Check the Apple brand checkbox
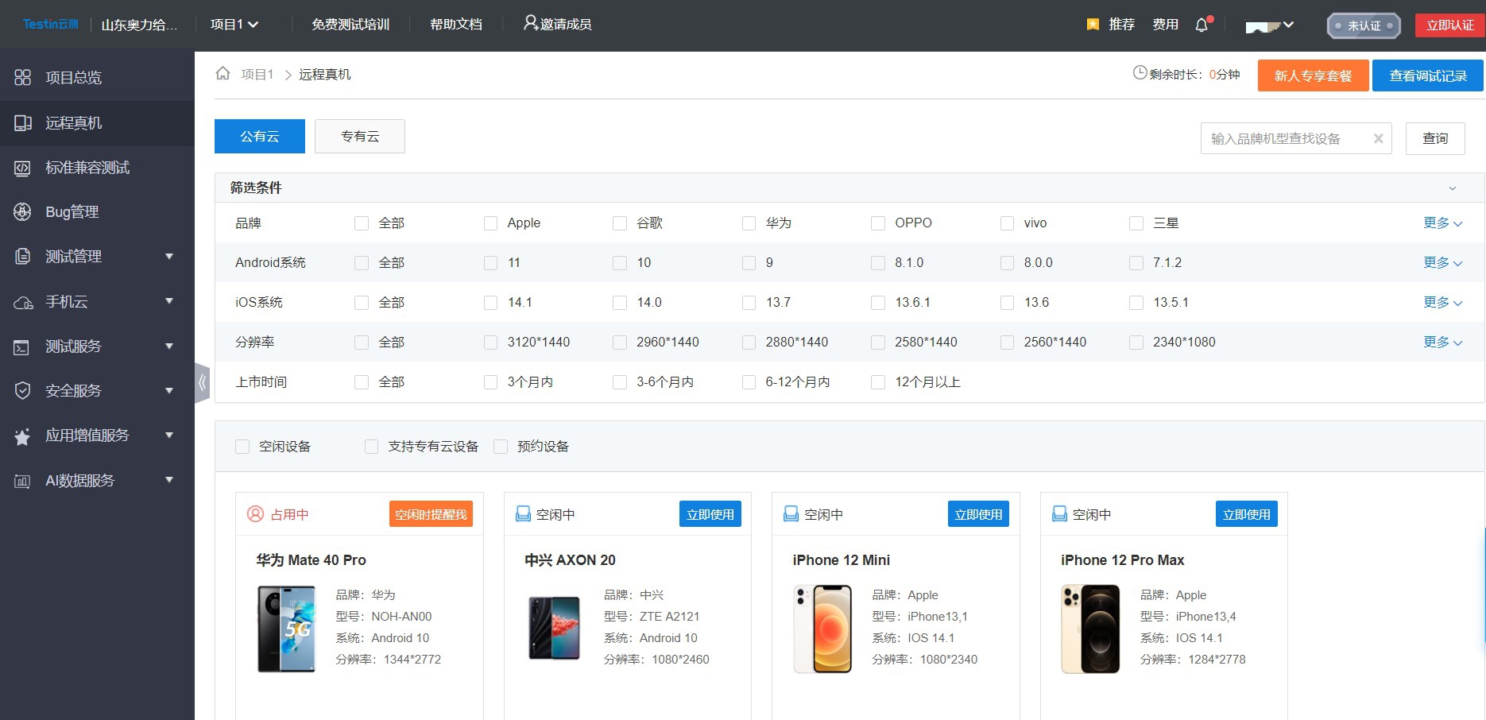Screen dimensions: 1486x720 [x=490, y=223]
